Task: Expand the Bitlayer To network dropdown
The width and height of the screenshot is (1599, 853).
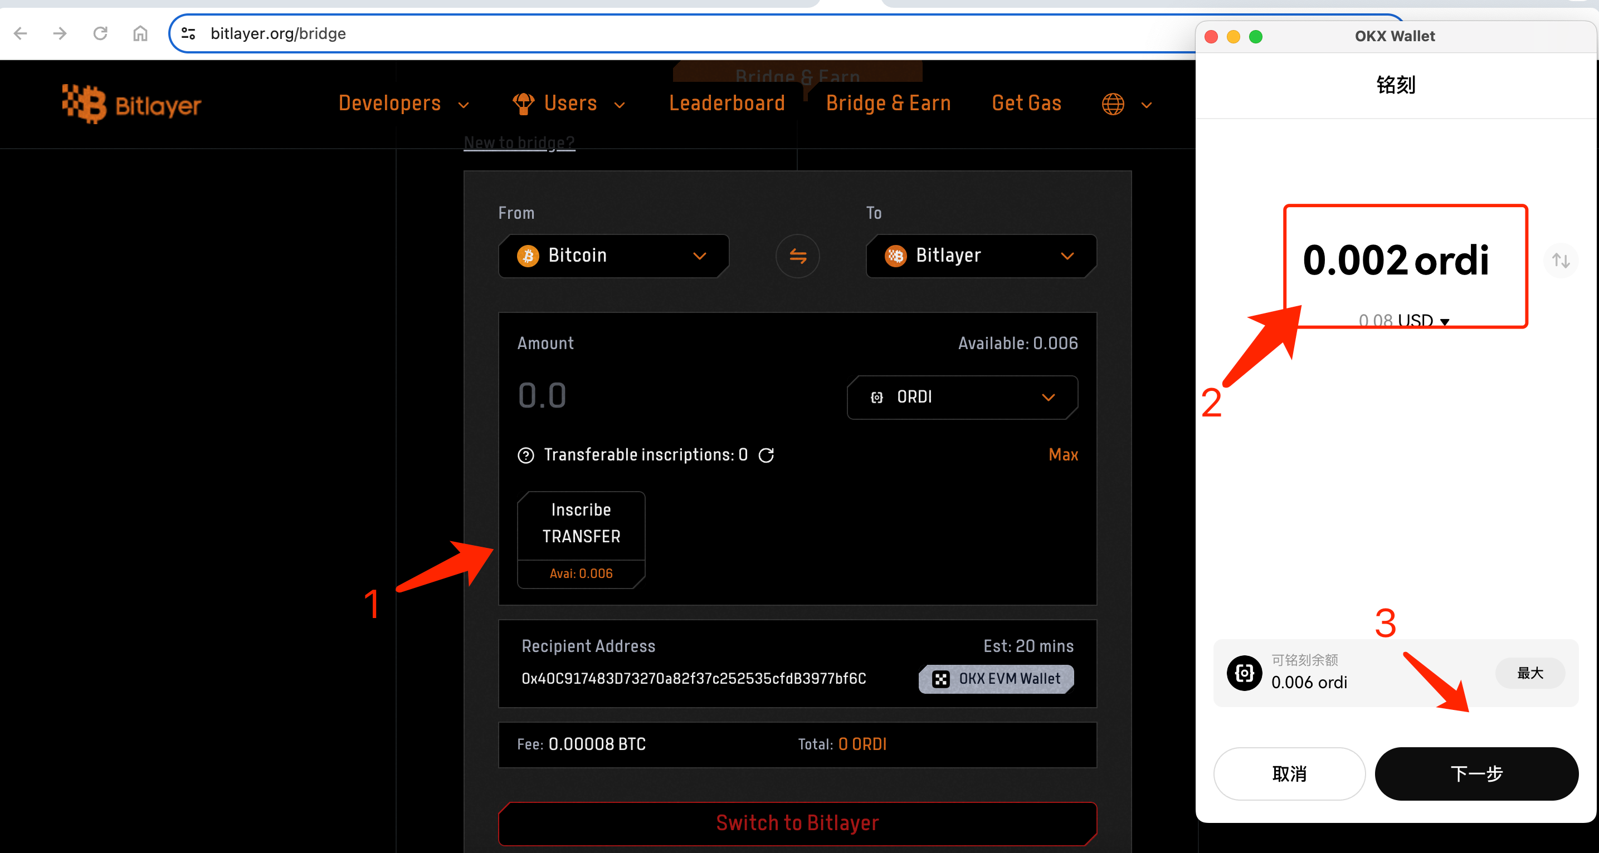Action: point(980,256)
